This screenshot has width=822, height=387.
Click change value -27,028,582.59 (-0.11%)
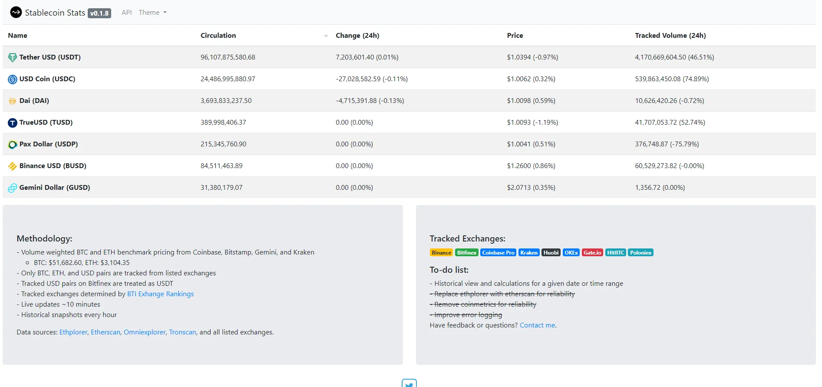[x=372, y=79]
